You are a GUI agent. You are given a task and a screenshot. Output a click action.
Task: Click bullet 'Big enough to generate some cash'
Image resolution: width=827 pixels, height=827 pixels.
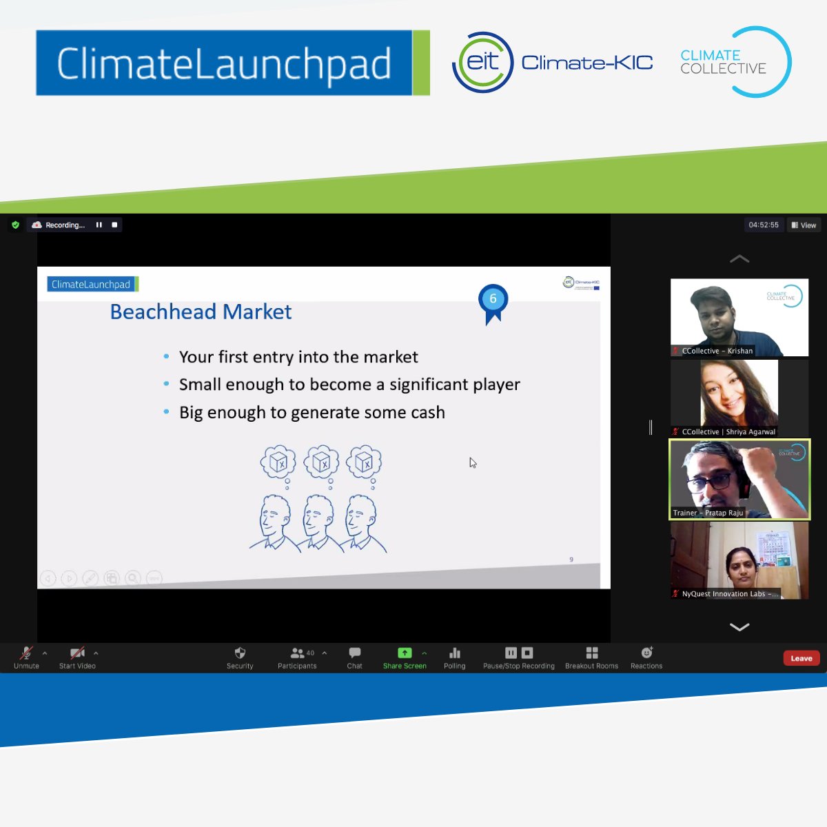[x=312, y=412]
